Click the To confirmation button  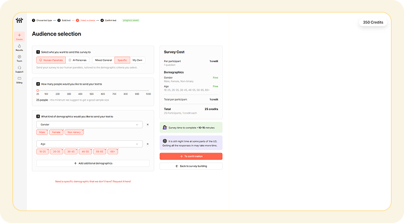coord(191,156)
